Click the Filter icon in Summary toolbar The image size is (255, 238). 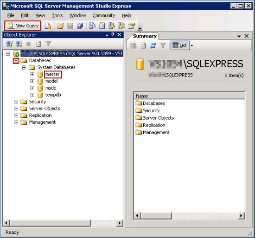[x=163, y=46]
